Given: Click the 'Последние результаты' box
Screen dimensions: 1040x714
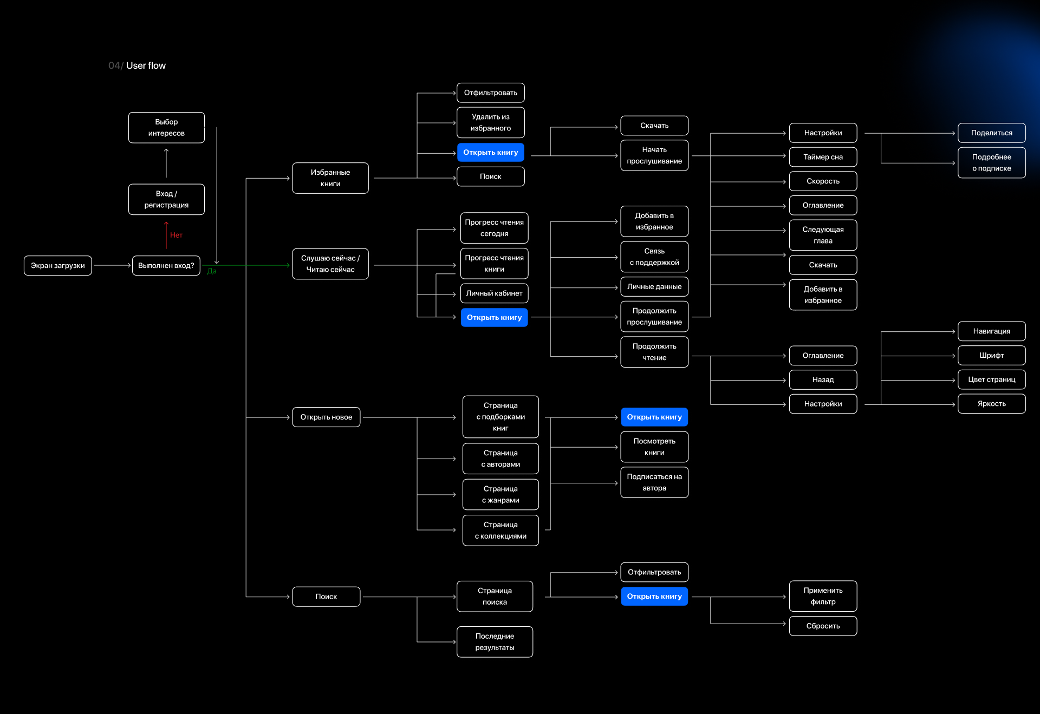Looking at the screenshot, I should [494, 642].
